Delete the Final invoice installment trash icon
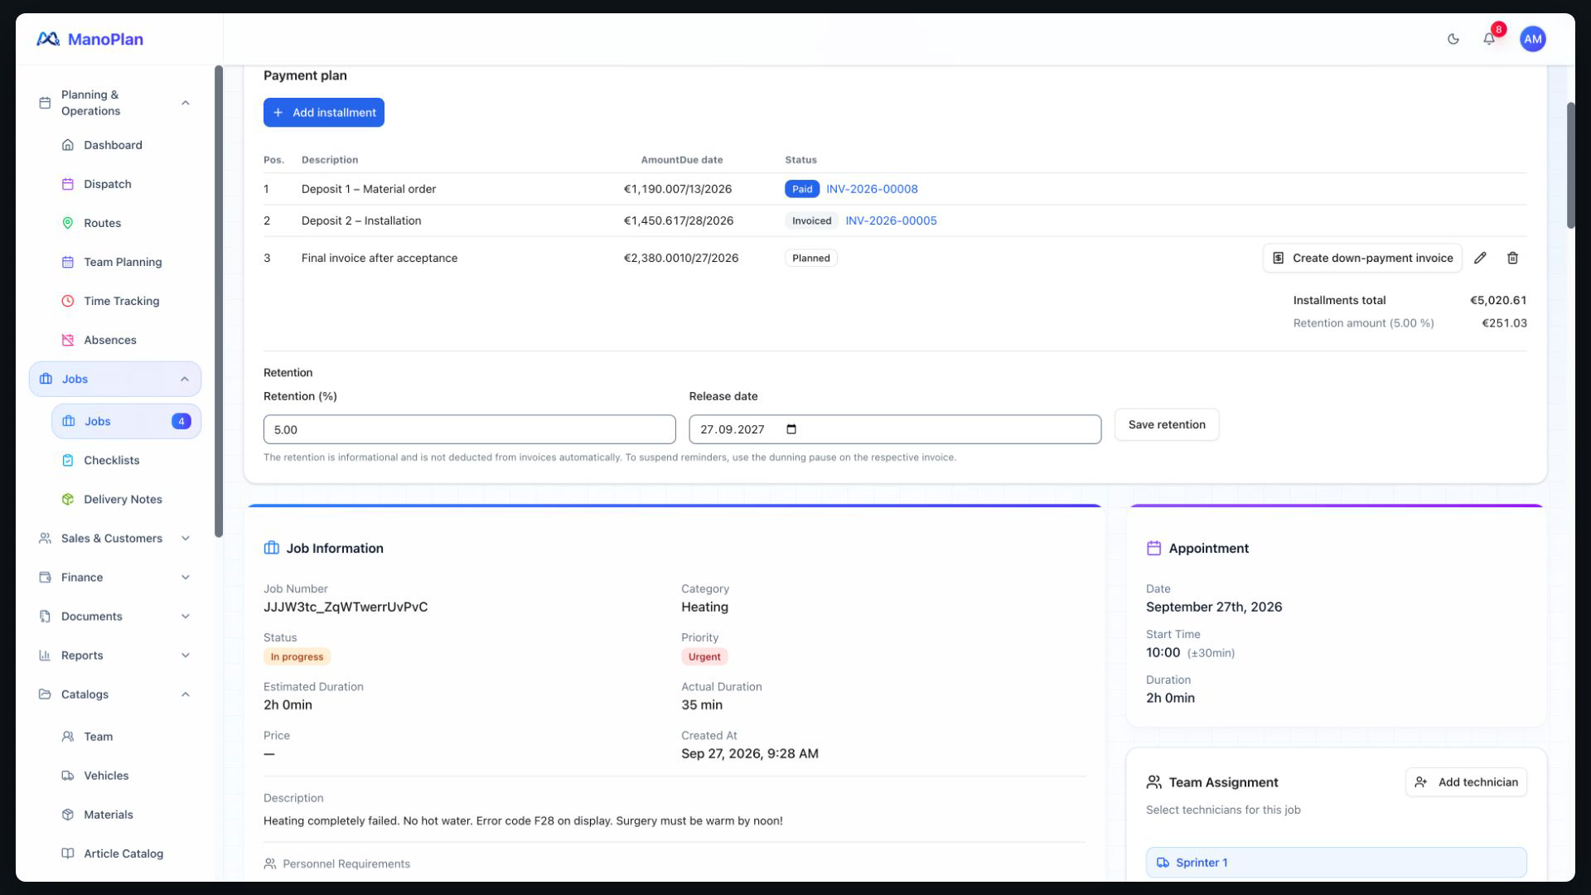Image resolution: width=1591 pixels, height=895 pixels. point(1512,258)
